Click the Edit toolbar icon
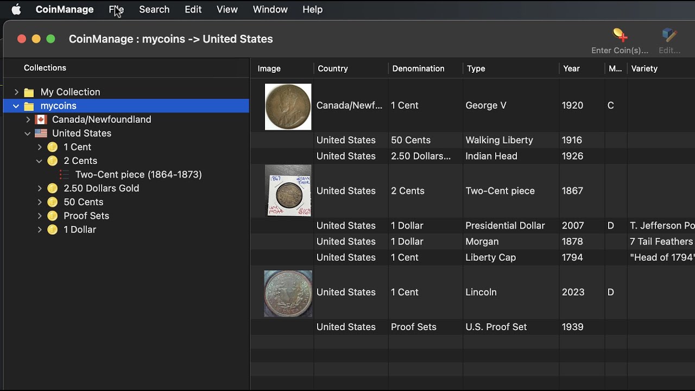 pos(669,36)
